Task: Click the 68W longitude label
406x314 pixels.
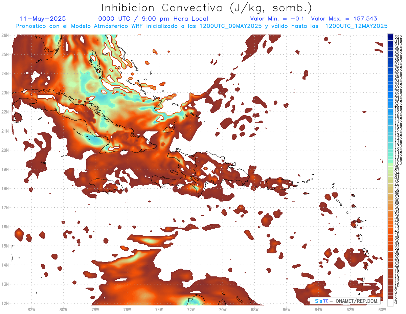Action: 254,309
